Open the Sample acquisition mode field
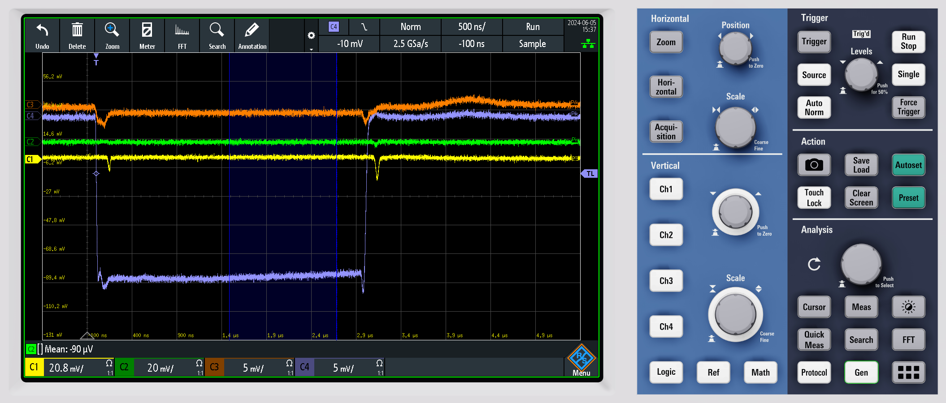The height and width of the screenshot is (403, 946). (532, 44)
